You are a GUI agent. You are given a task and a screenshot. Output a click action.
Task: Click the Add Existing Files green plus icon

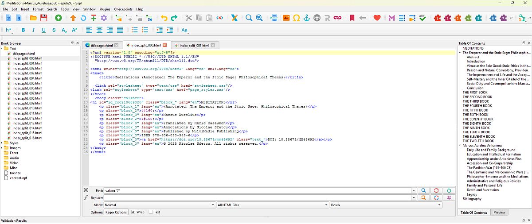[59, 18]
